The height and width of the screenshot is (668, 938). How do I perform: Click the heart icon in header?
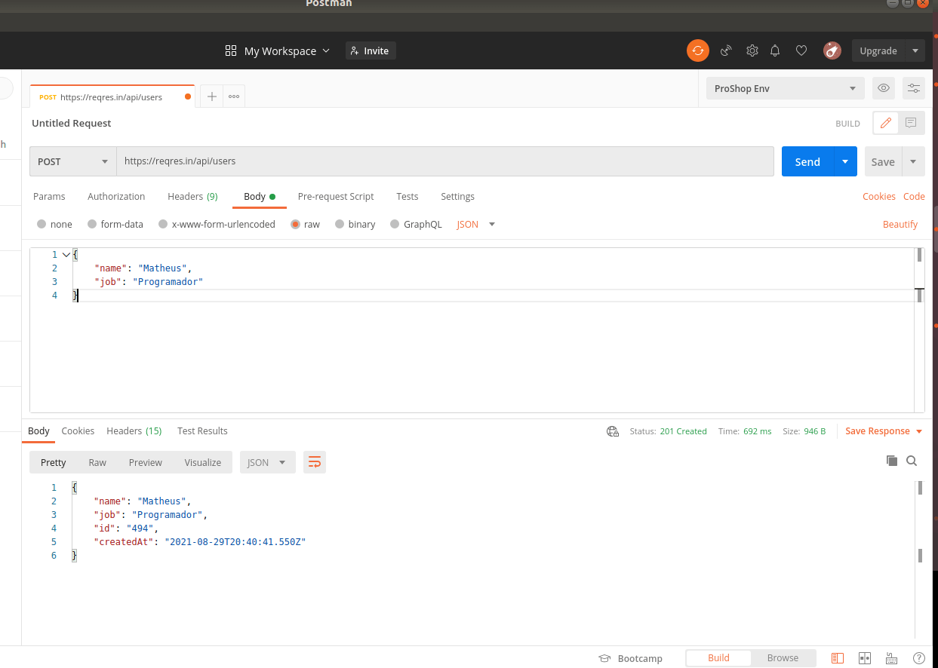pos(801,51)
